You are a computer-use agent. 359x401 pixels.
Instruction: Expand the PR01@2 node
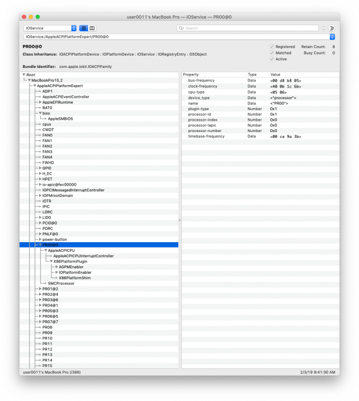[x=40, y=289]
